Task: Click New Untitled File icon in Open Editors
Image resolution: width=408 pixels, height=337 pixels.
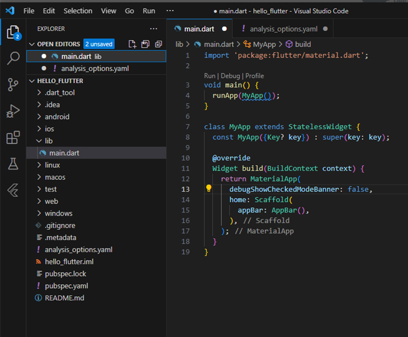Action: 132,44
